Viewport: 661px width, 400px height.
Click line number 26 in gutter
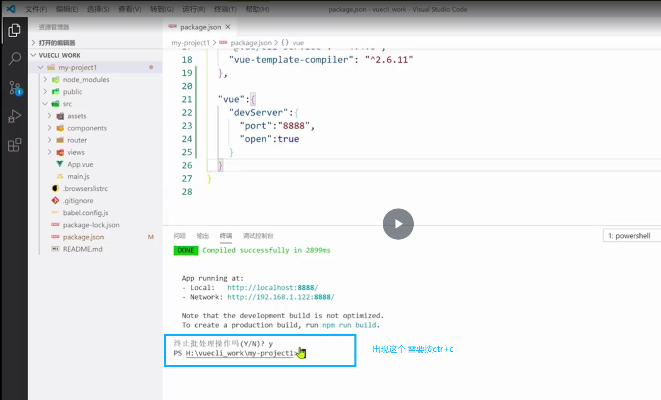pos(187,165)
